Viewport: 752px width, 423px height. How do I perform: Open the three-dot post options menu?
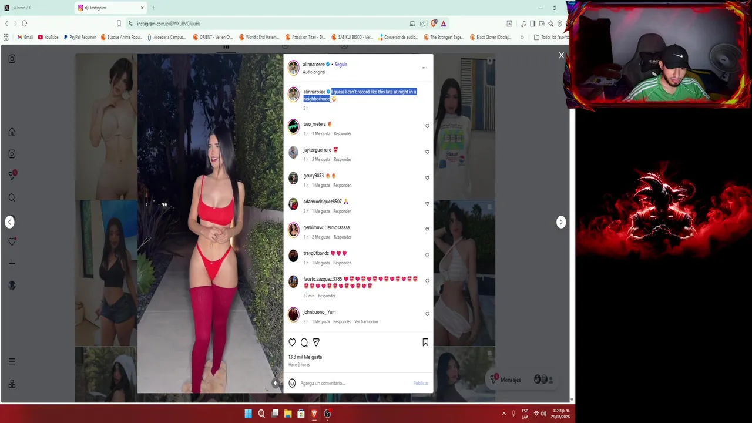pyautogui.click(x=425, y=68)
